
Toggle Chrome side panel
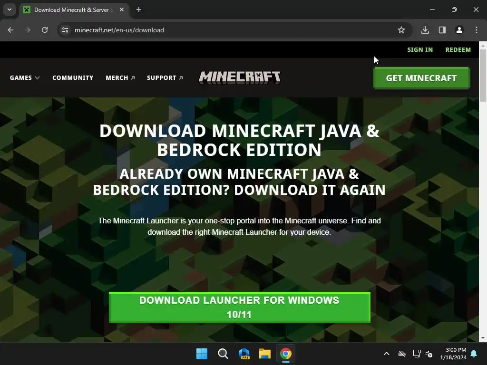pos(442,30)
